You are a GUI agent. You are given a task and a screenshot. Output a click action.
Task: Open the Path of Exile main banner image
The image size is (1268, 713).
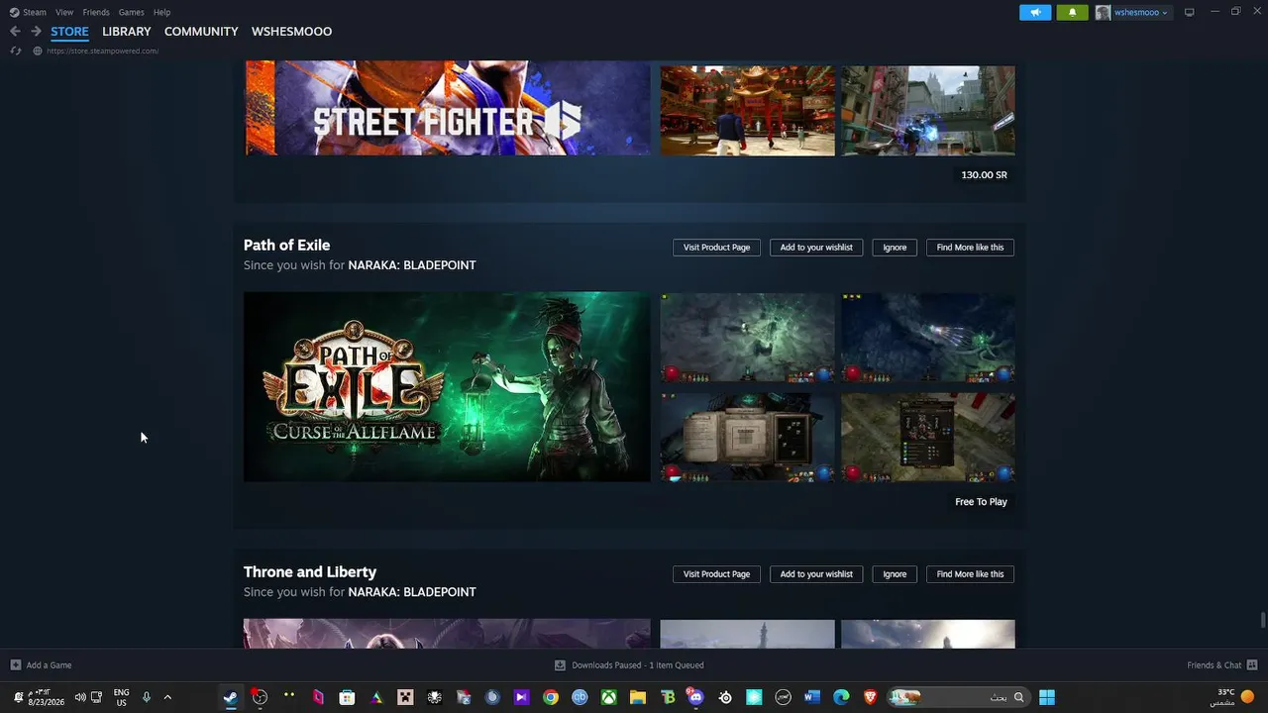(x=447, y=386)
